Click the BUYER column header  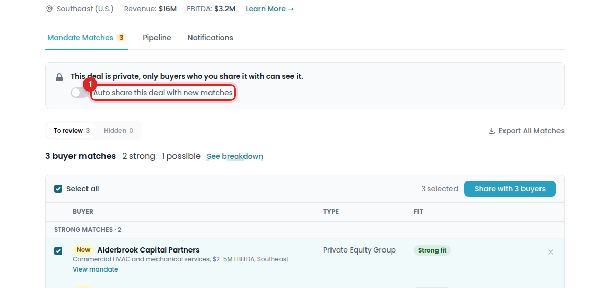pos(82,212)
